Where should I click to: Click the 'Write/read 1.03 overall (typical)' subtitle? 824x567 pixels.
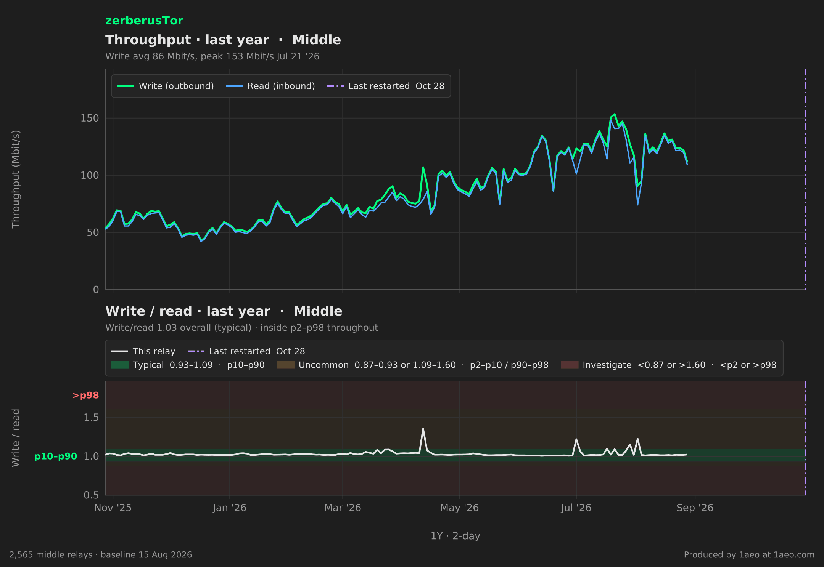(x=179, y=328)
